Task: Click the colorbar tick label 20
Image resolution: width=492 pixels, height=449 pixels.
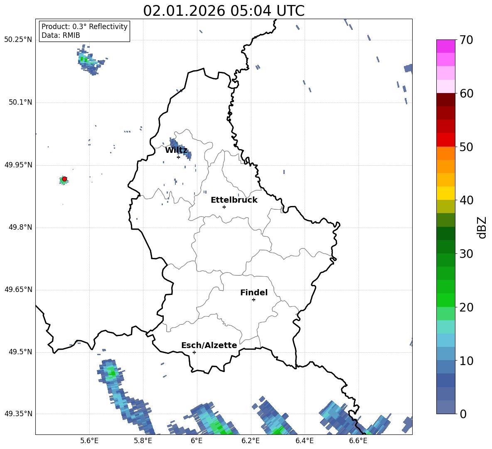Action: [x=466, y=307]
